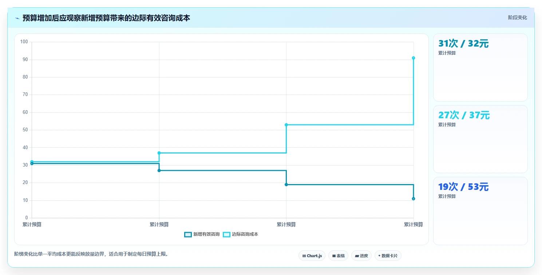Click the 新增有效咨询 data point at 31

pyautogui.click(x=32, y=164)
